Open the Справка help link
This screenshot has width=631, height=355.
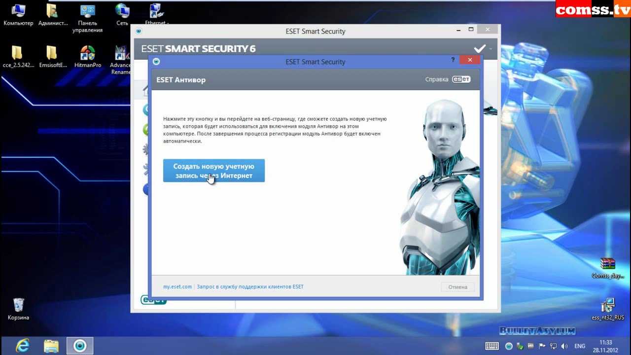(437, 79)
